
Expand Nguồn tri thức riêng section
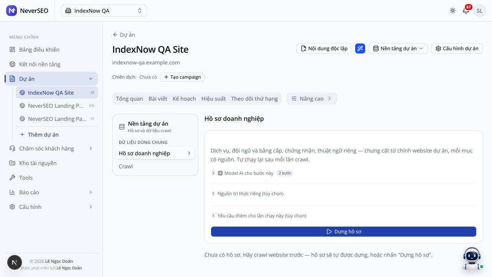click(x=248, y=194)
